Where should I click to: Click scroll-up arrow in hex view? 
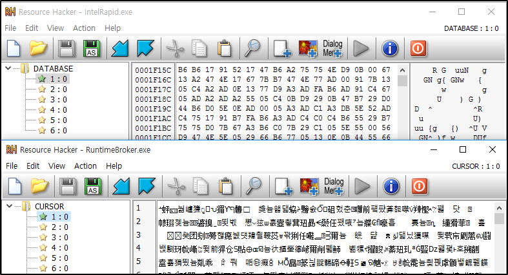pyautogui.click(x=402, y=70)
